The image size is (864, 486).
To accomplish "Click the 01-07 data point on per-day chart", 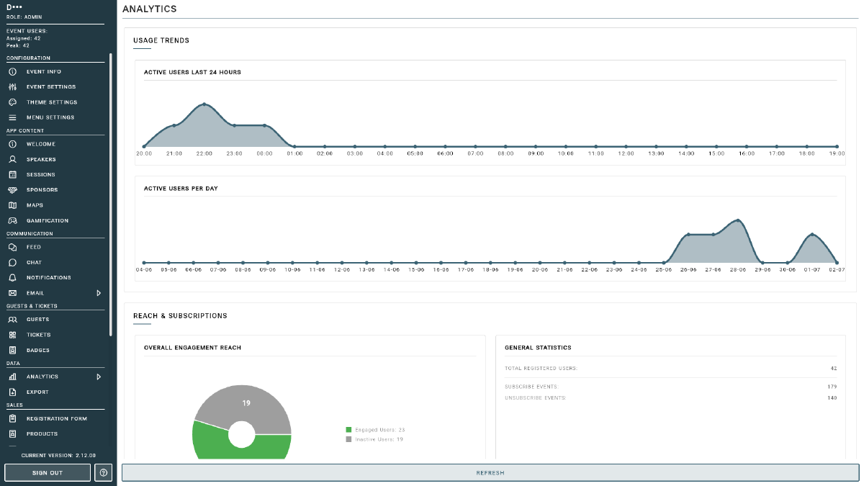I will 812,235.
